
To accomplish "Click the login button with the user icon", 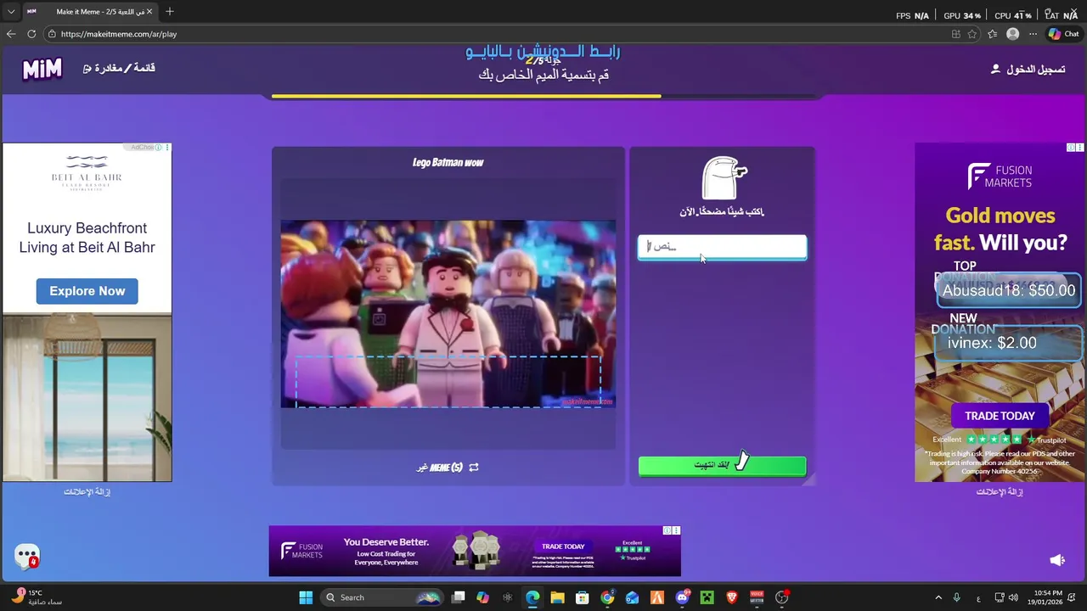I will coord(1028,69).
